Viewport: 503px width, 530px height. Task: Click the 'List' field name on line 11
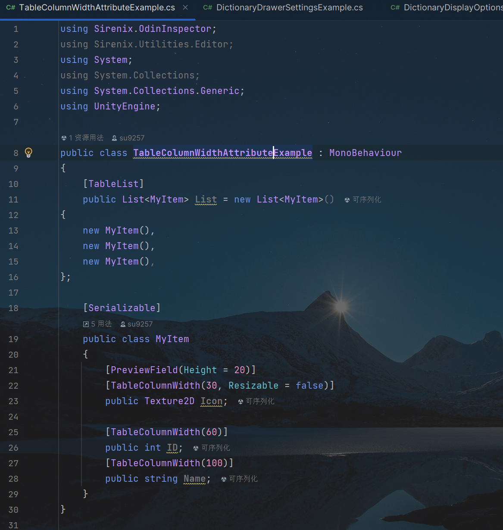coord(206,200)
